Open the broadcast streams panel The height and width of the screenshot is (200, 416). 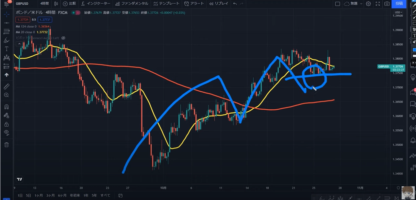tap(412, 128)
